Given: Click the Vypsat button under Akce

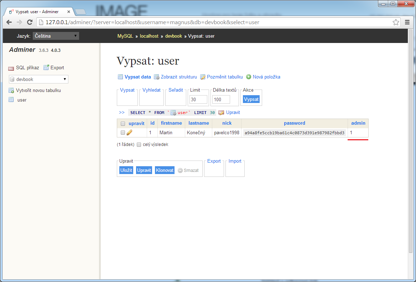Looking at the screenshot, I should (x=251, y=99).
